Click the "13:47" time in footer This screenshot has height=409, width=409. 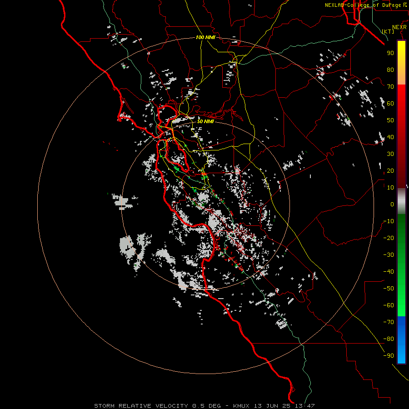pos(304,406)
